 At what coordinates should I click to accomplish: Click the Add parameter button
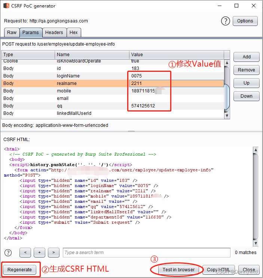point(246,57)
